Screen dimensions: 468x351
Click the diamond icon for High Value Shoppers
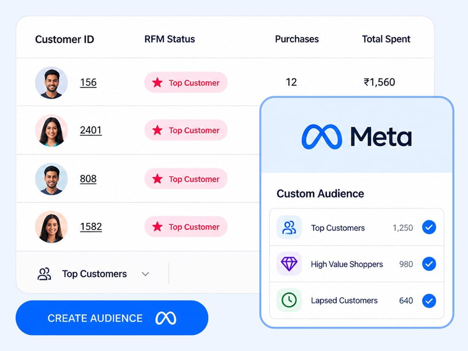[x=289, y=264]
